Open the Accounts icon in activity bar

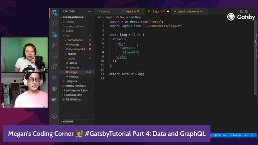pos(54,116)
